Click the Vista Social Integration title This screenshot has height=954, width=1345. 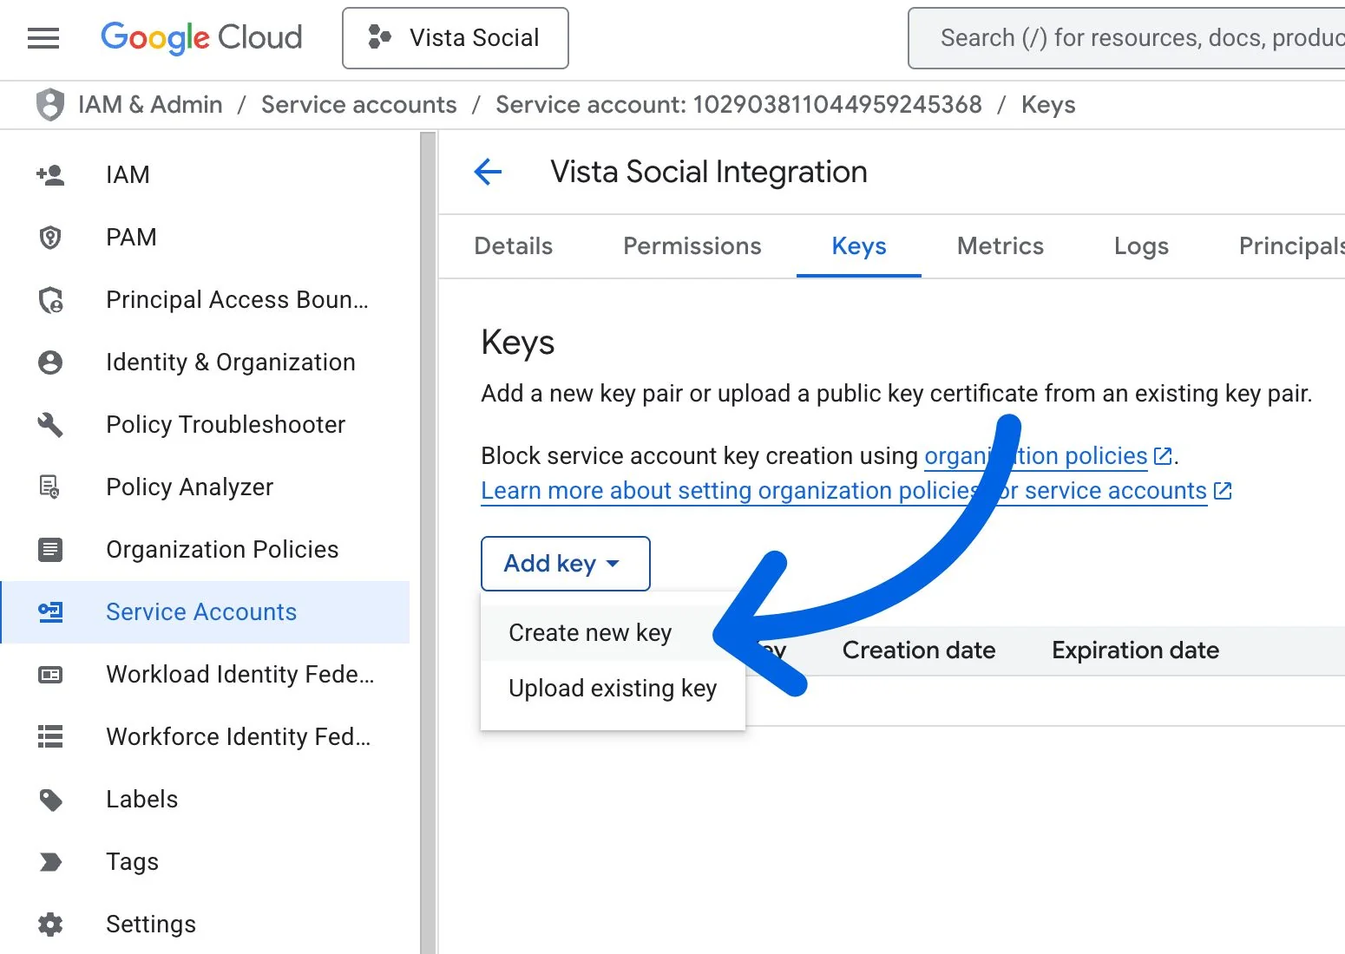(709, 172)
